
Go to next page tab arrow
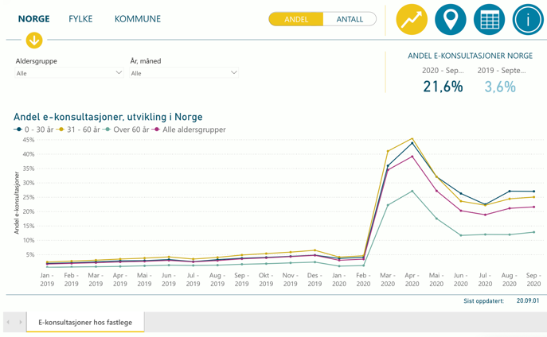click(21, 322)
